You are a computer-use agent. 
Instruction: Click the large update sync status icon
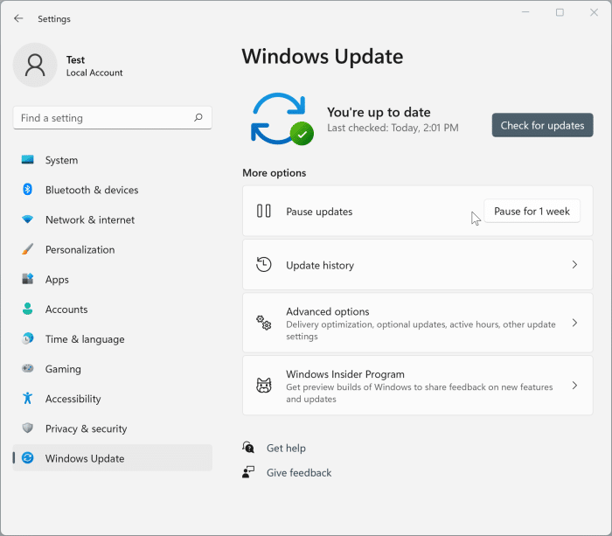coord(282,119)
